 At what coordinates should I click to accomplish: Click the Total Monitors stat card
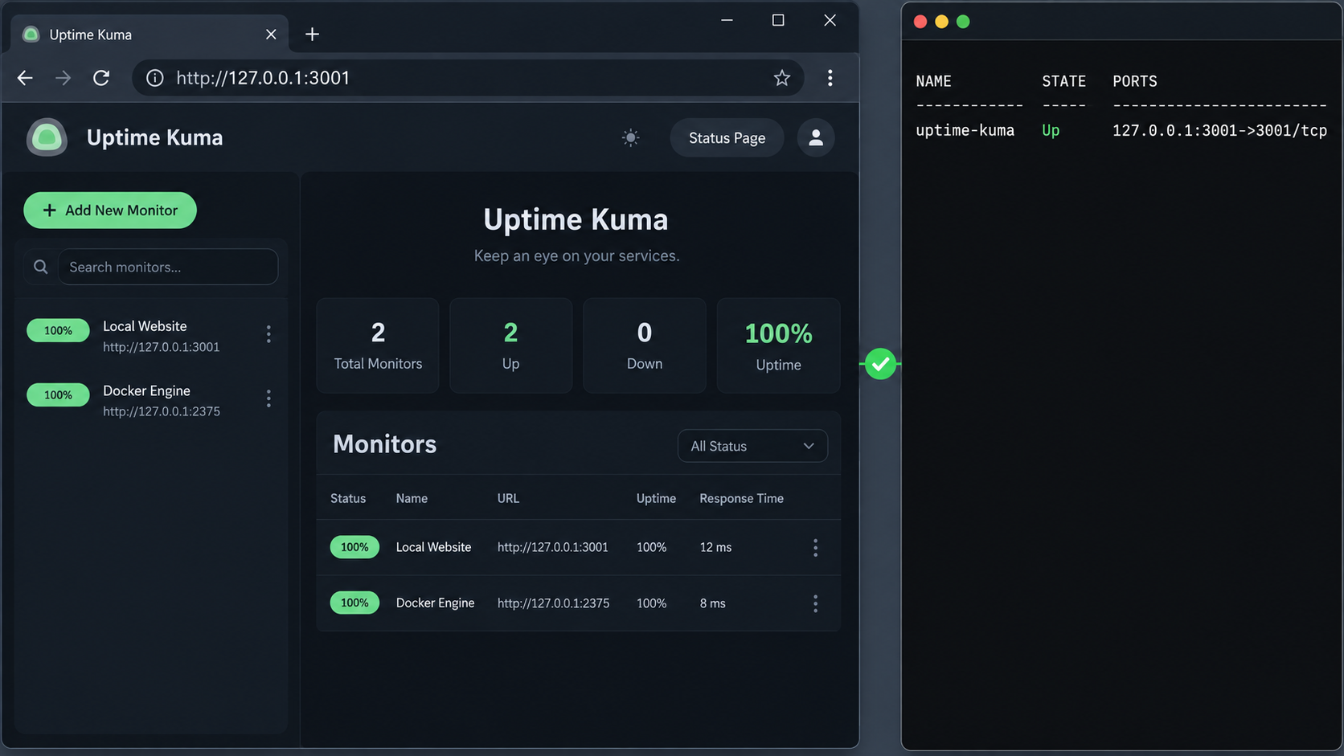(x=378, y=345)
